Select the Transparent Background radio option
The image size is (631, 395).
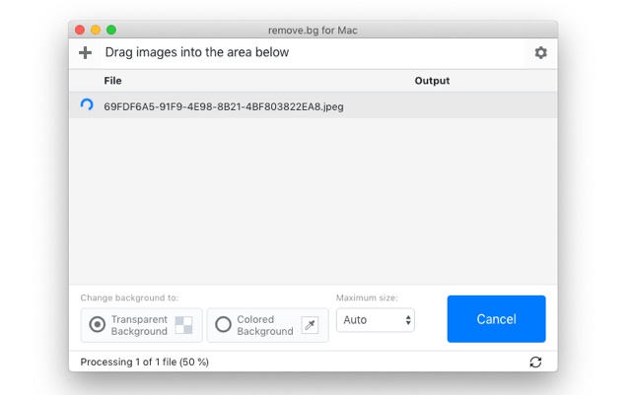[x=97, y=324]
